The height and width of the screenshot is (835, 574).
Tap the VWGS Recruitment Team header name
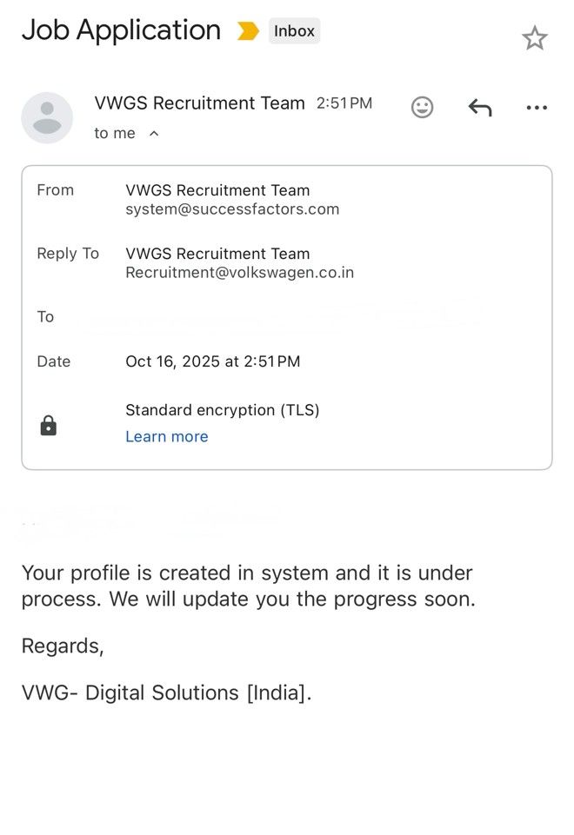[x=199, y=103]
